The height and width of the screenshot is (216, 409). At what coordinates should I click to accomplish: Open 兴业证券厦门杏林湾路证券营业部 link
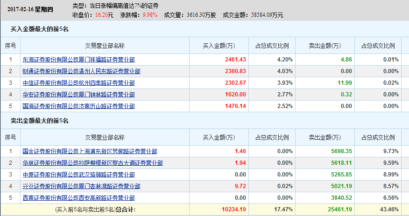click(81, 186)
